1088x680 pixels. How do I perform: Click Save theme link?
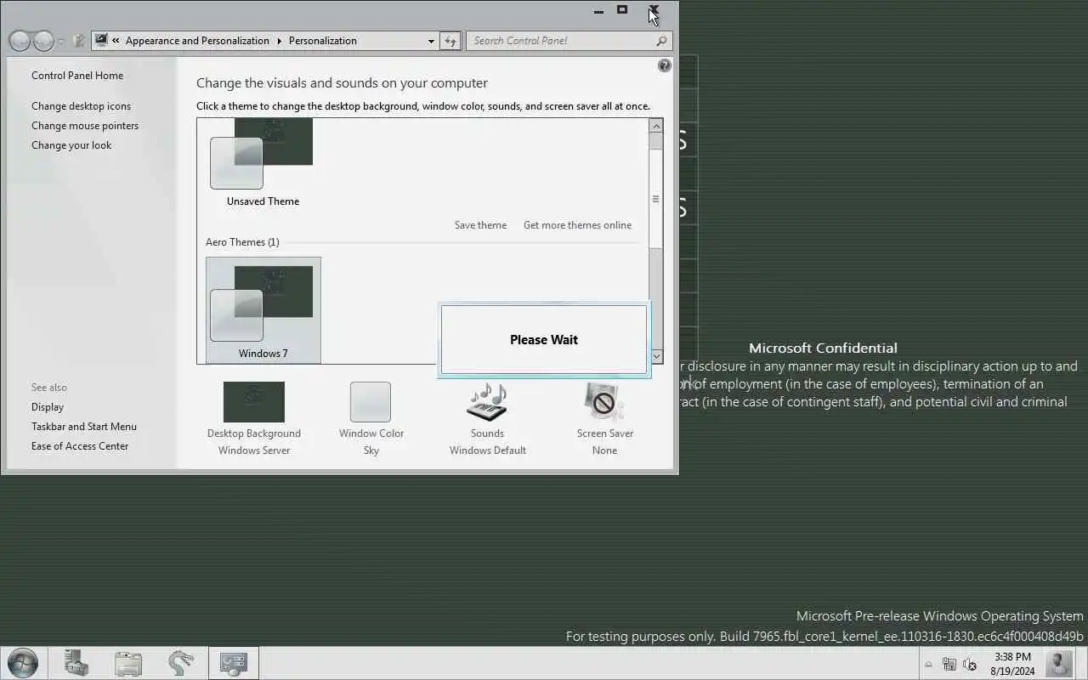pos(480,225)
